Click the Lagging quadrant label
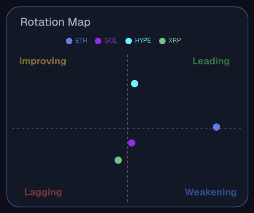 (x=43, y=192)
